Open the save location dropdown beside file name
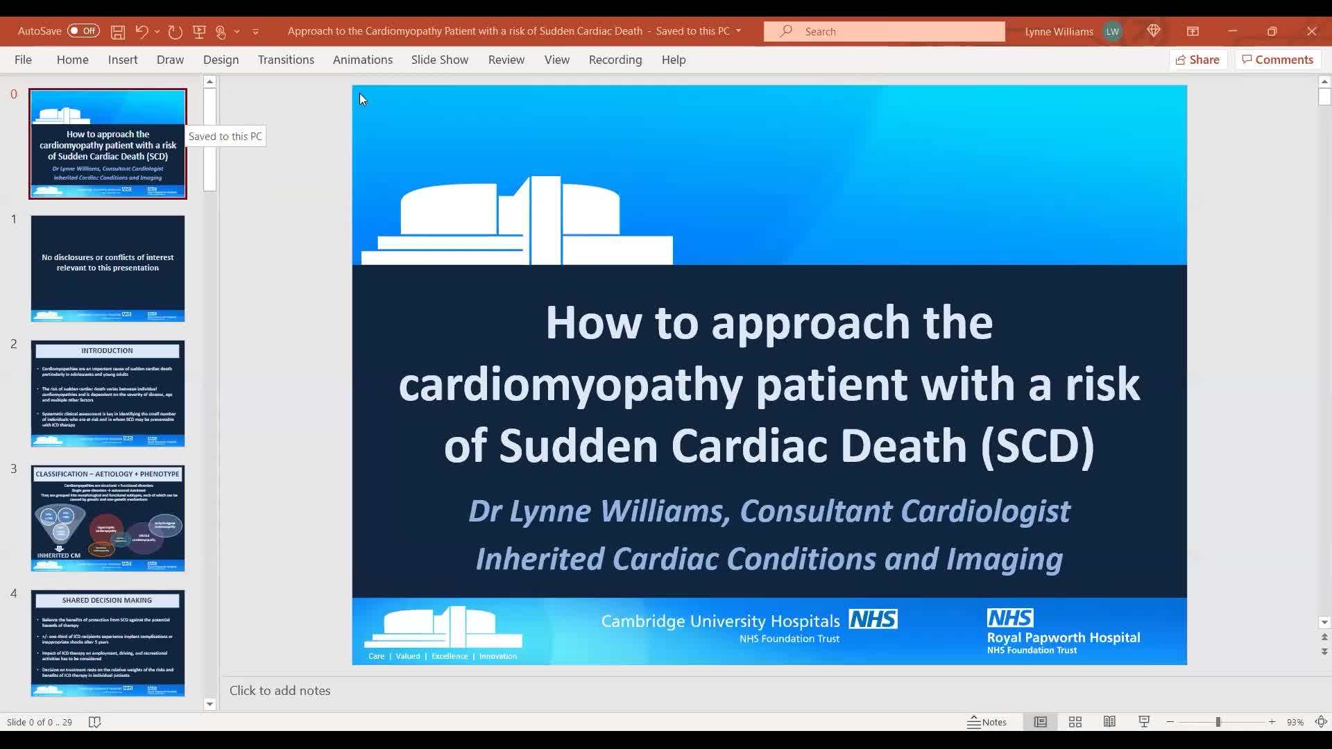 click(738, 31)
